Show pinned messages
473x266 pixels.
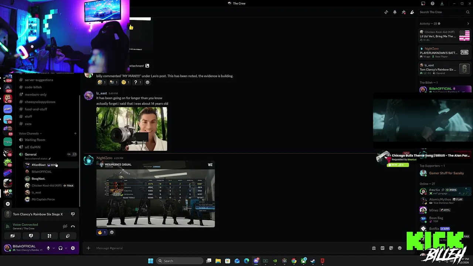pos(404,12)
